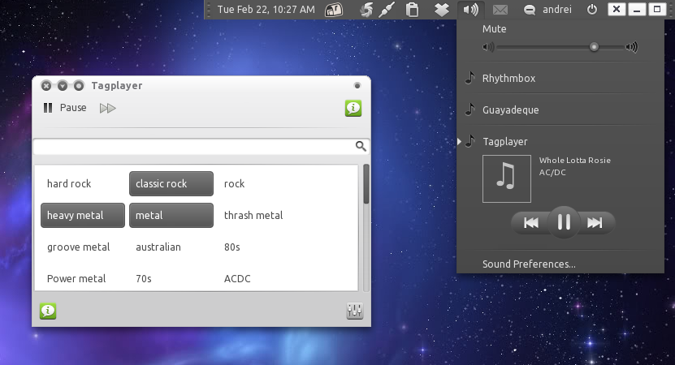
Task: Mute sound from the sound menu
Action: click(x=494, y=29)
